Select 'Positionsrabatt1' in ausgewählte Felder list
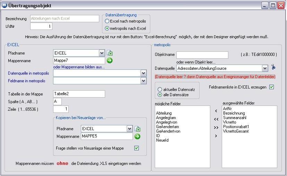 (x=236, y=127)
